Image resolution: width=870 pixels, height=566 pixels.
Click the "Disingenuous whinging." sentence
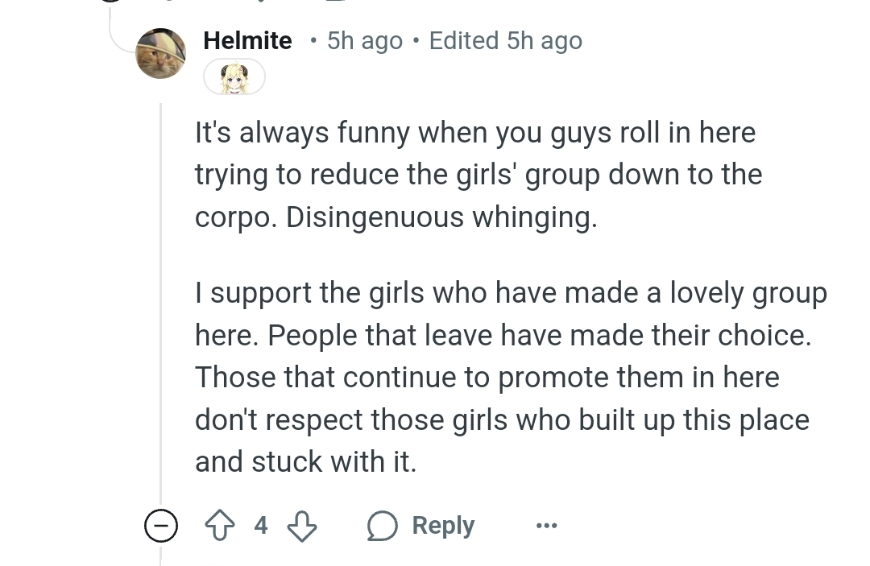(441, 217)
